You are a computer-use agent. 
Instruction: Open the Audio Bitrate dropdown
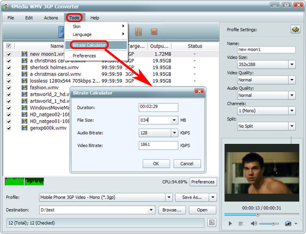(x=174, y=133)
